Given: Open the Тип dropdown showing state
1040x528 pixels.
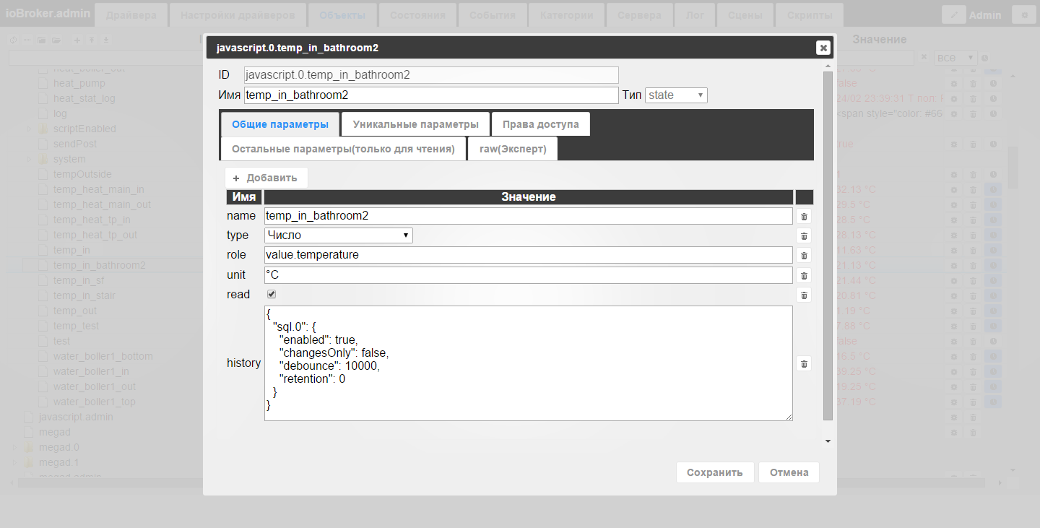Looking at the screenshot, I should (676, 95).
